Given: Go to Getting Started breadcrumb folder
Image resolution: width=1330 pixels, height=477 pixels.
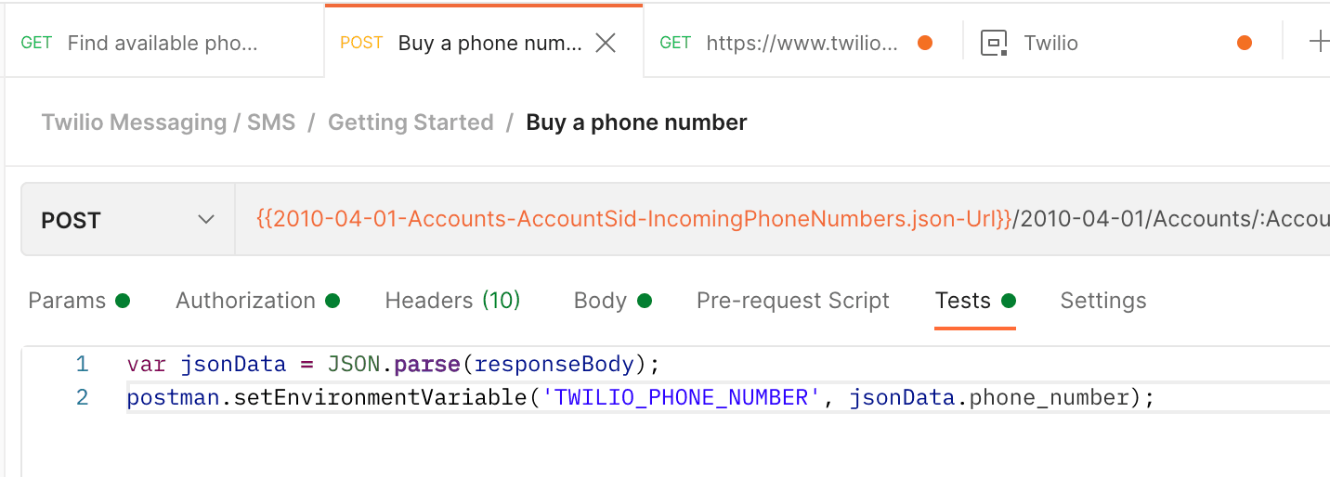Looking at the screenshot, I should pyautogui.click(x=411, y=122).
